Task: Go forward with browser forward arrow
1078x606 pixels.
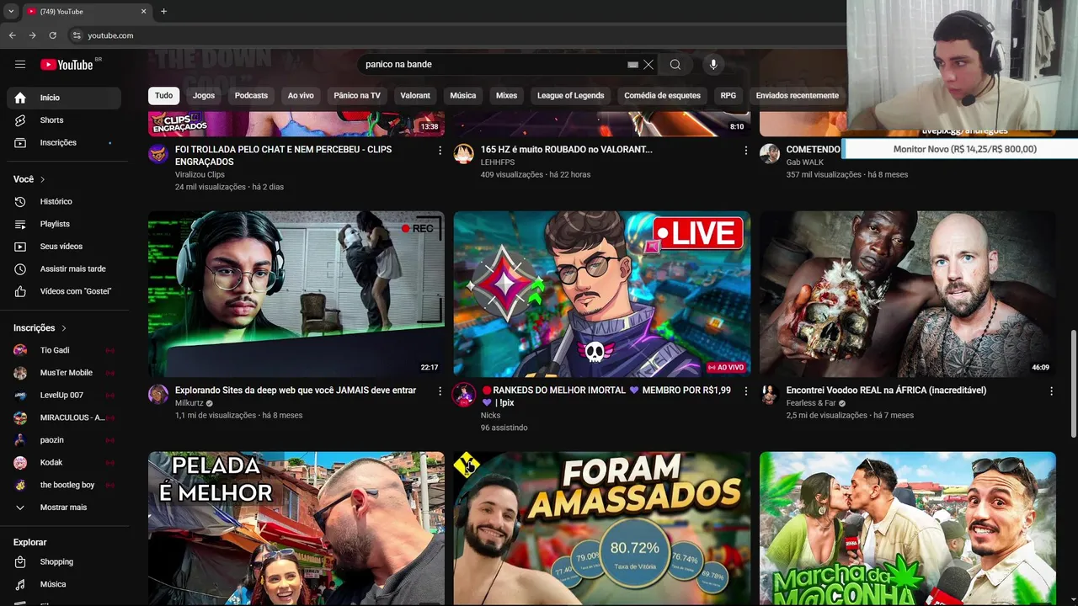Action: (32, 35)
